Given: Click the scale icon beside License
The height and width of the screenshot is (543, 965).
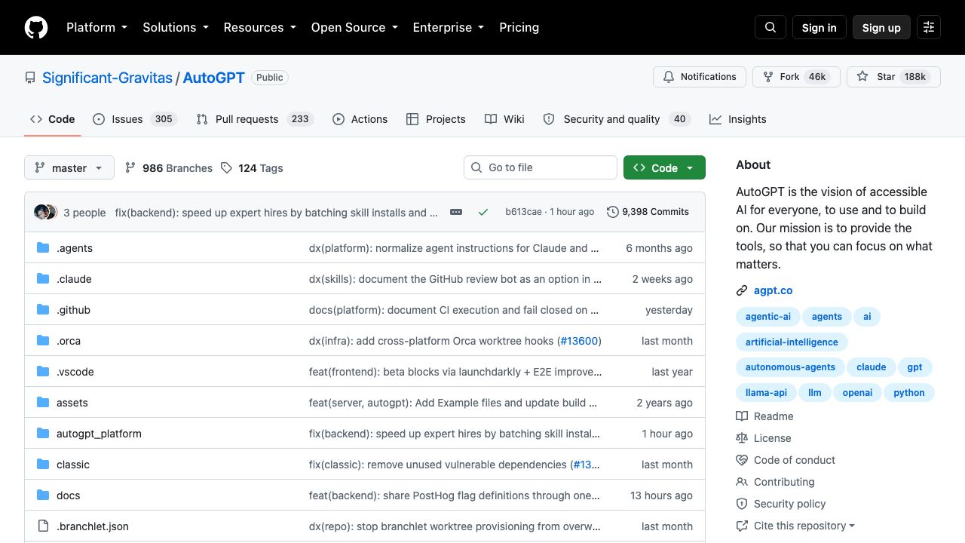Looking at the screenshot, I should pyautogui.click(x=742, y=438).
